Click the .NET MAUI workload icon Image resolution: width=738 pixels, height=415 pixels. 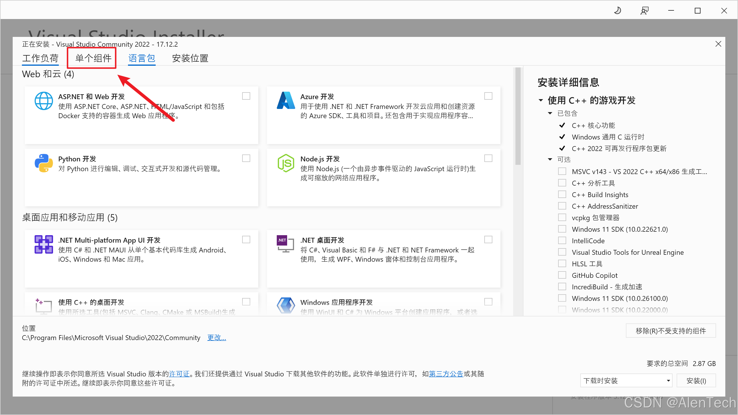(44, 244)
